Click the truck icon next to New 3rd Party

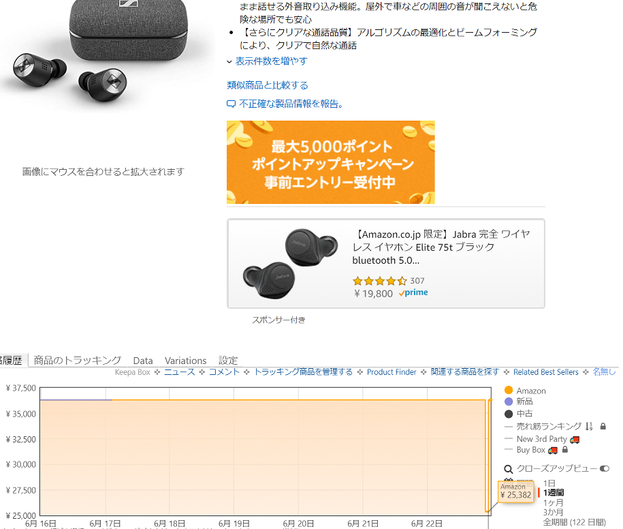pyautogui.click(x=575, y=440)
